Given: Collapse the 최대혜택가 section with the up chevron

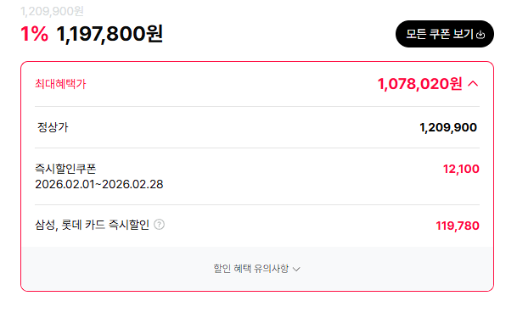Looking at the screenshot, I should (x=473, y=84).
